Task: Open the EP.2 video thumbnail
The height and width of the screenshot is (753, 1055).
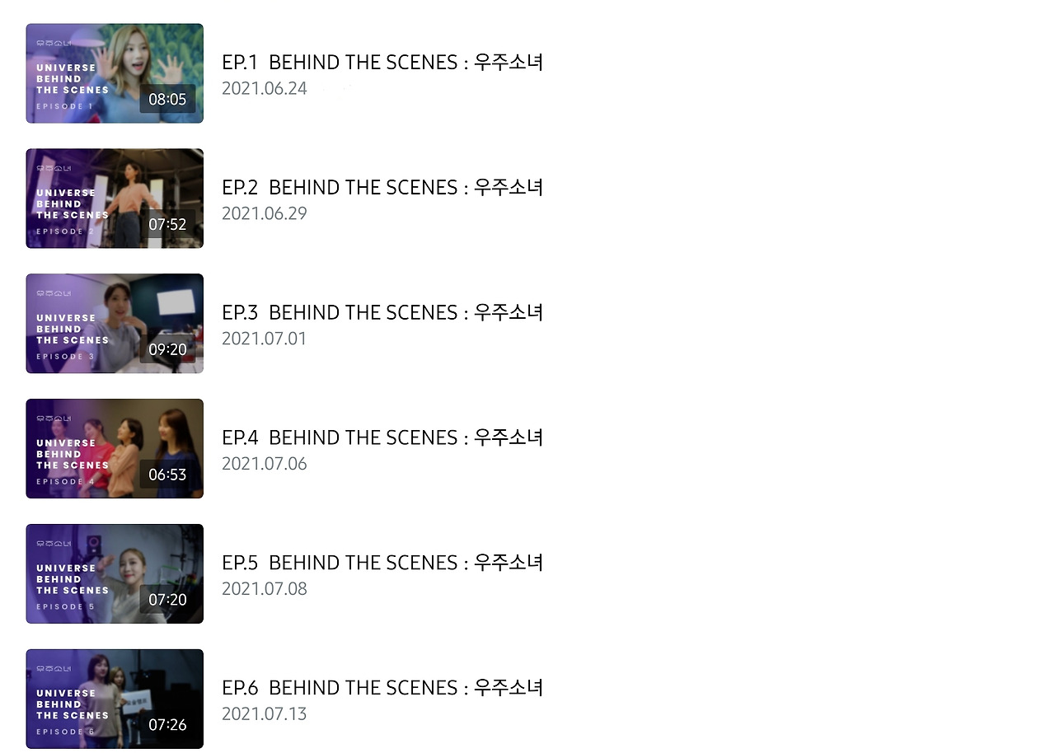Action: click(x=115, y=199)
